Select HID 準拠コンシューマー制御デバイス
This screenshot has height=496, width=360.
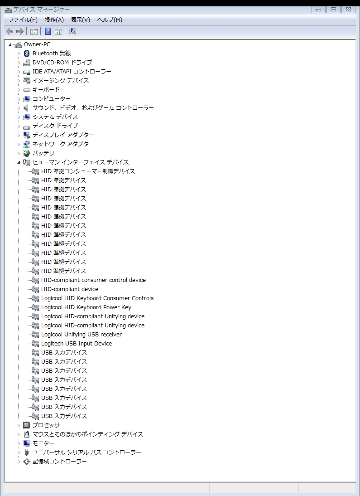click(88, 171)
